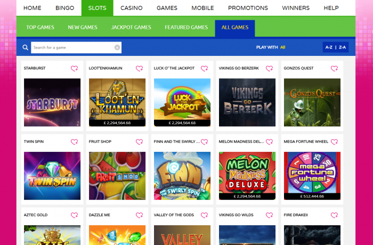Viewport: 373px width, 245px height.
Task: Clear the game search field
Action: [117, 47]
